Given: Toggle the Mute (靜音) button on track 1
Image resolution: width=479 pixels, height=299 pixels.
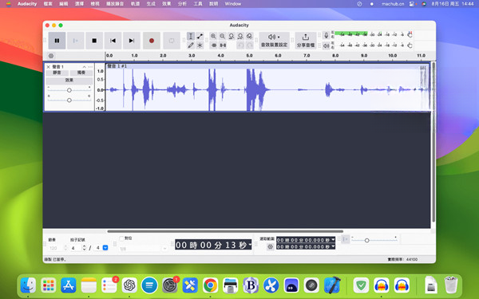Looking at the screenshot, I should (x=57, y=73).
